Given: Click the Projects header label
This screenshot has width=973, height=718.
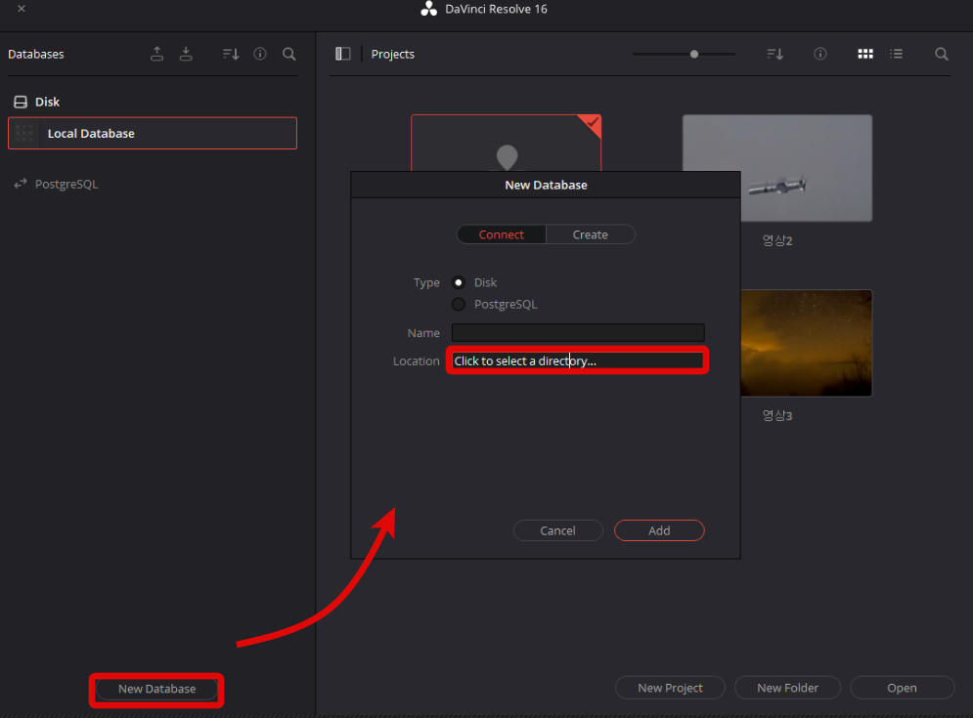Looking at the screenshot, I should coord(393,54).
